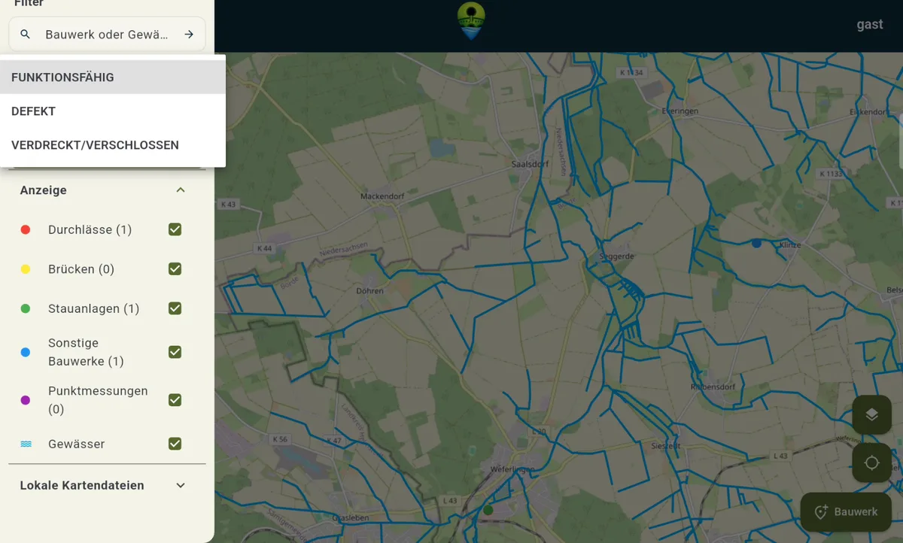Toggle Sonstige Bauwerke checkbox

(x=175, y=352)
